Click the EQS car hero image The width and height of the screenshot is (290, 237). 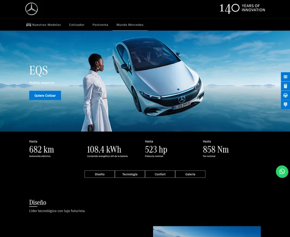coord(145,81)
